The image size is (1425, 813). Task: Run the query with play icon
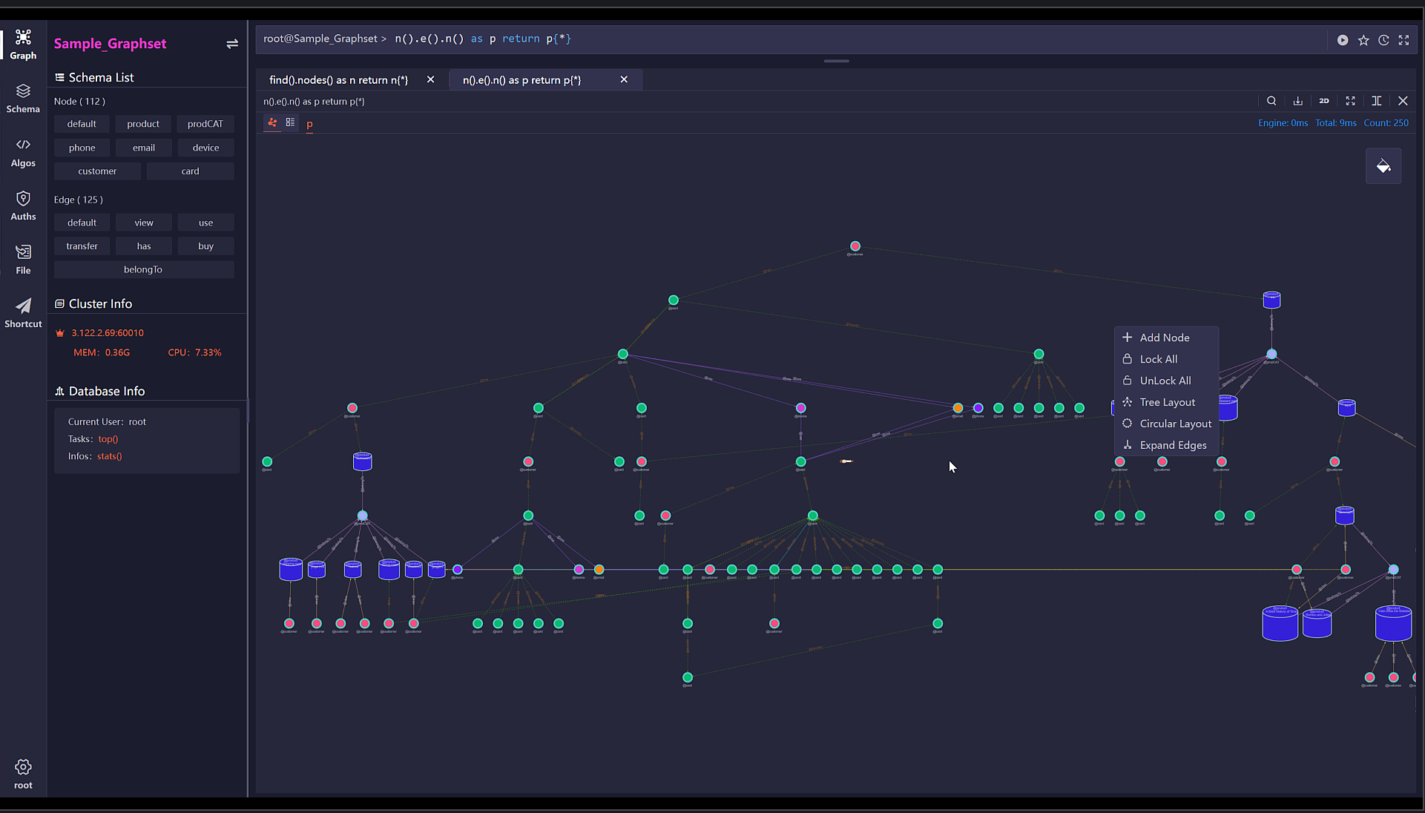click(x=1343, y=40)
